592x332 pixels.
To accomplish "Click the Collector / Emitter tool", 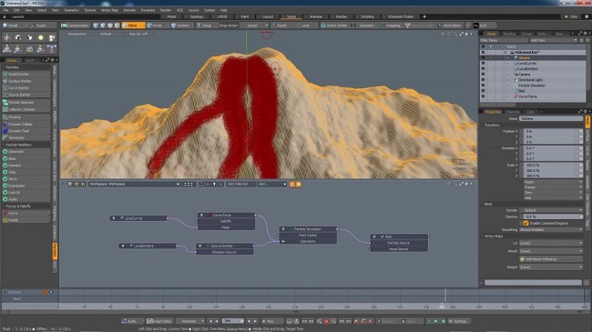I will [x=26, y=109].
